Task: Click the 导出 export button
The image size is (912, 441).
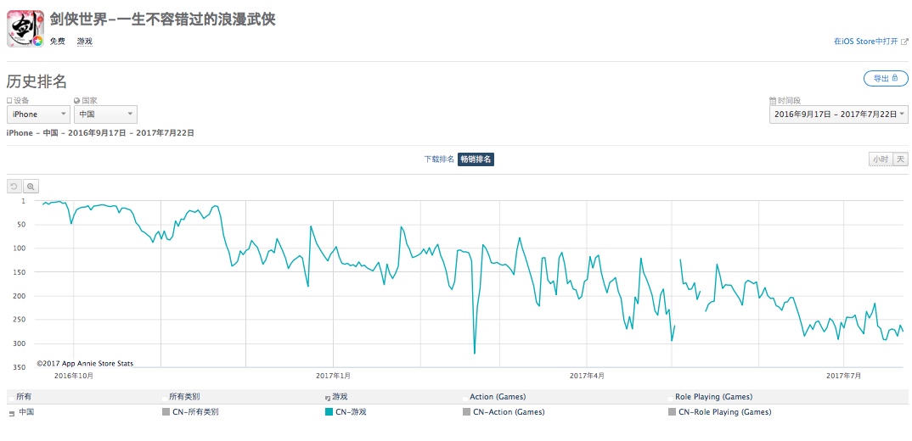Action: (885, 79)
